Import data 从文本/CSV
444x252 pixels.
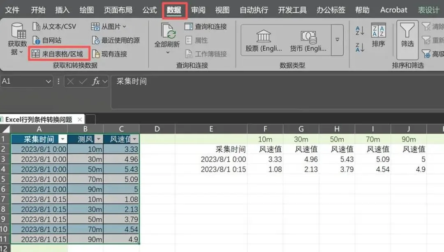point(54,27)
